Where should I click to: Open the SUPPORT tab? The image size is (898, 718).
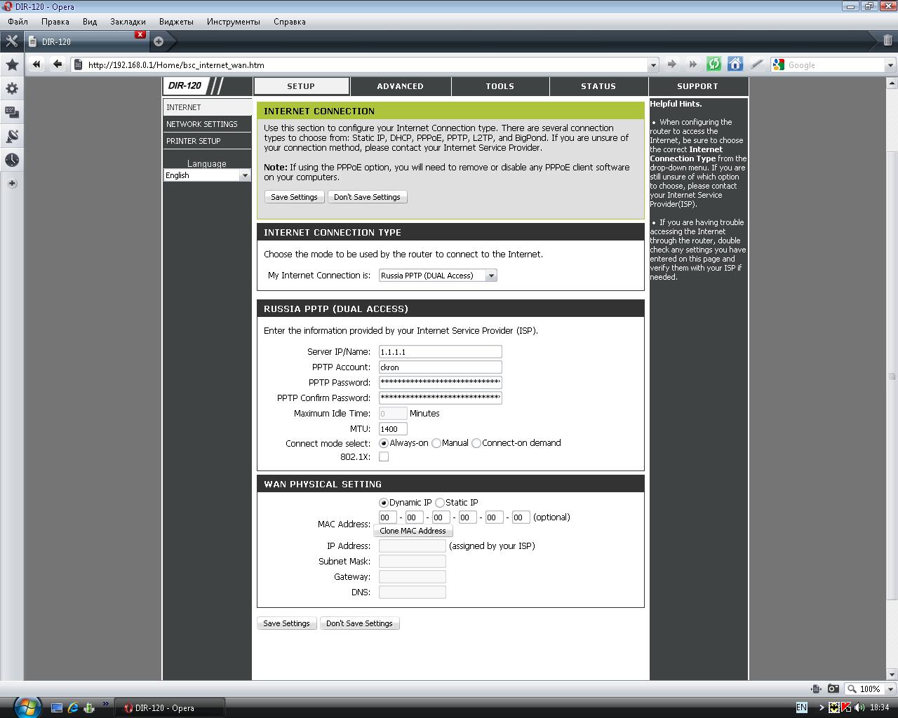click(697, 86)
